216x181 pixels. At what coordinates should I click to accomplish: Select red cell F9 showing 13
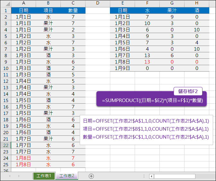point(147,62)
